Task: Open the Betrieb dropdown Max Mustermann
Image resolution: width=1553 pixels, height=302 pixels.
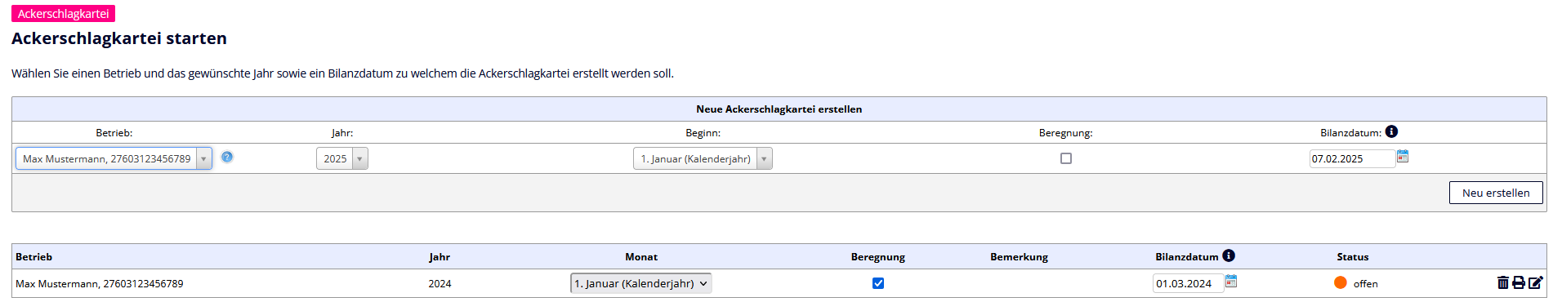Action: point(114,158)
